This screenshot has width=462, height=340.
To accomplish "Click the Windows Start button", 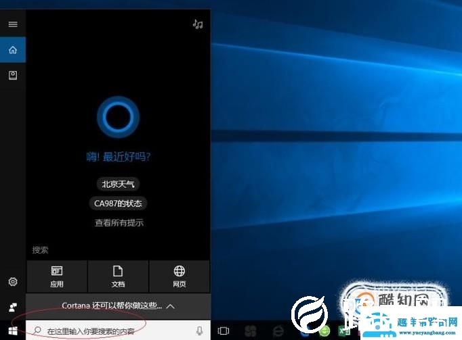I will coord(12,331).
